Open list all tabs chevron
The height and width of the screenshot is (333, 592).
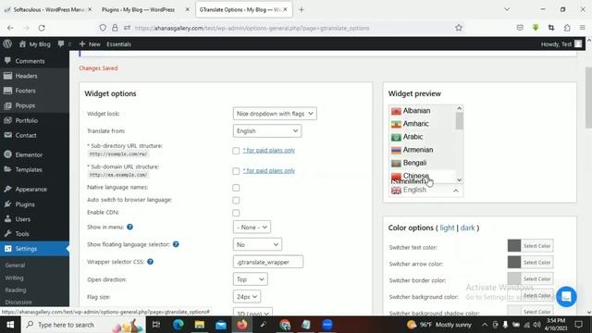(507, 9)
